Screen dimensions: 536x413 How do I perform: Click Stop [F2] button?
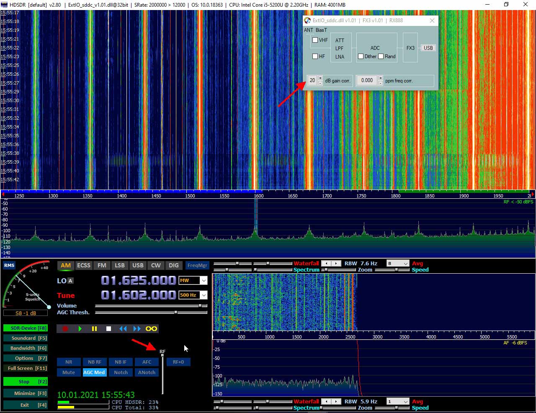(x=25, y=382)
